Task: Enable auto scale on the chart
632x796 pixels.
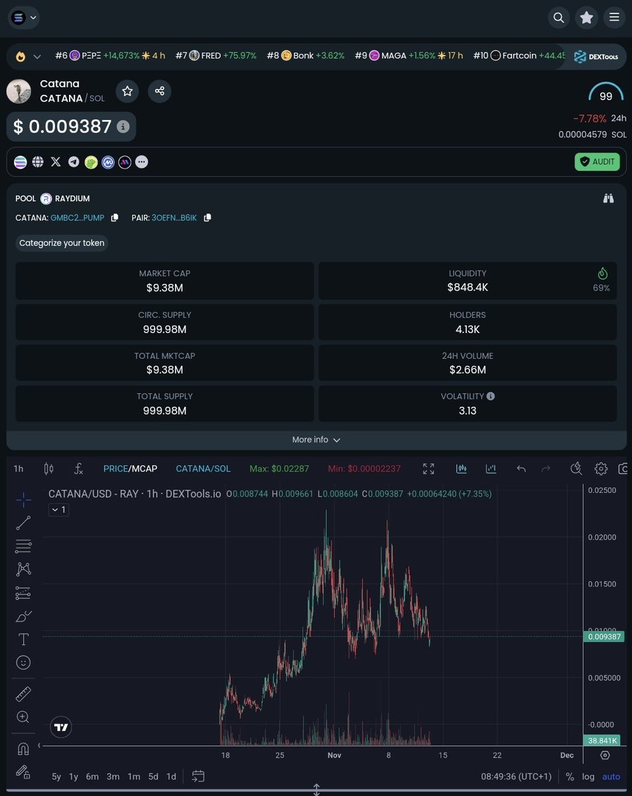Action: [x=610, y=776]
